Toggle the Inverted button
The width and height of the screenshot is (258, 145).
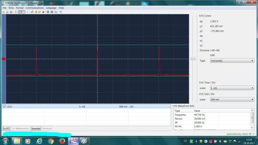36,128
